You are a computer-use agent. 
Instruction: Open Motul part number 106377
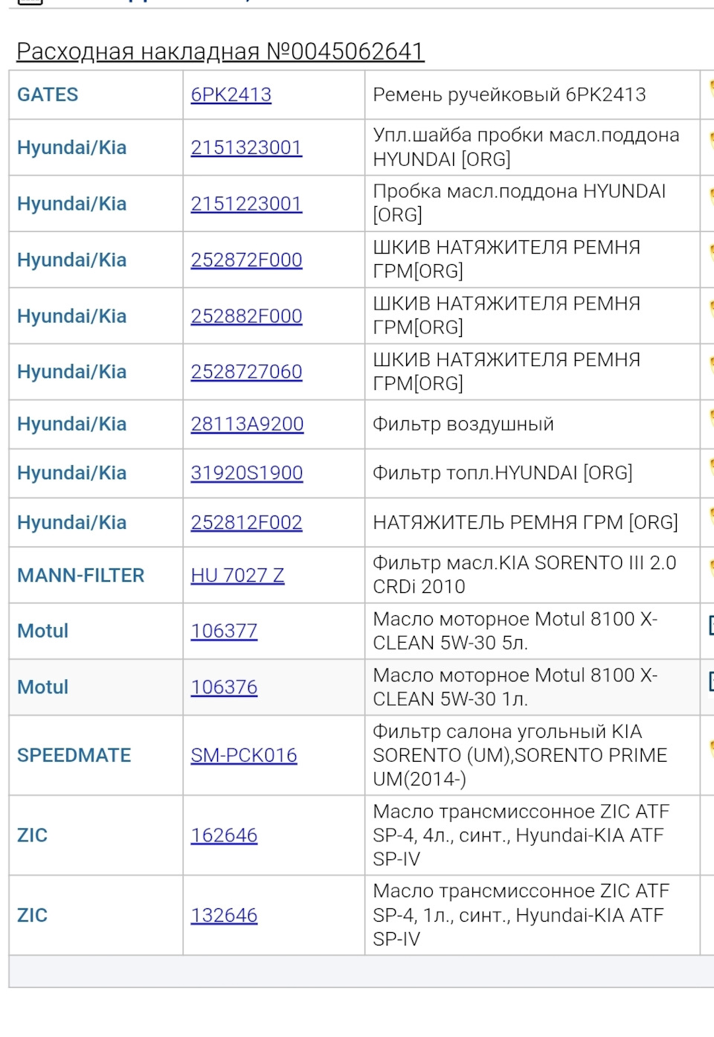click(224, 631)
